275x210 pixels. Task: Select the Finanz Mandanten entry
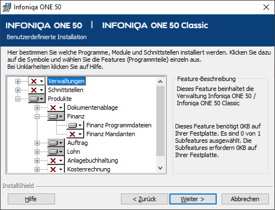[111, 134]
